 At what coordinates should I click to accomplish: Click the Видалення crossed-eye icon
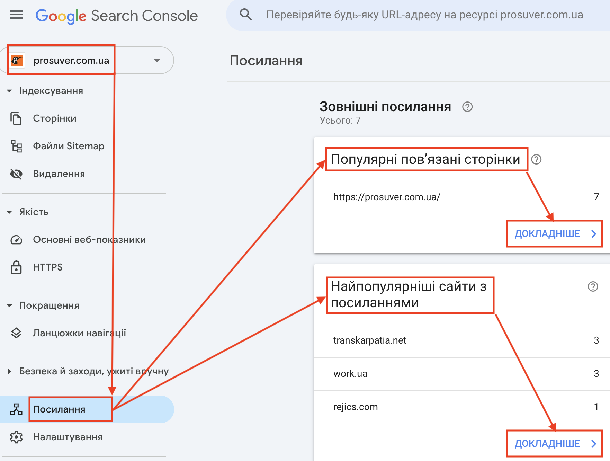(16, 174)
